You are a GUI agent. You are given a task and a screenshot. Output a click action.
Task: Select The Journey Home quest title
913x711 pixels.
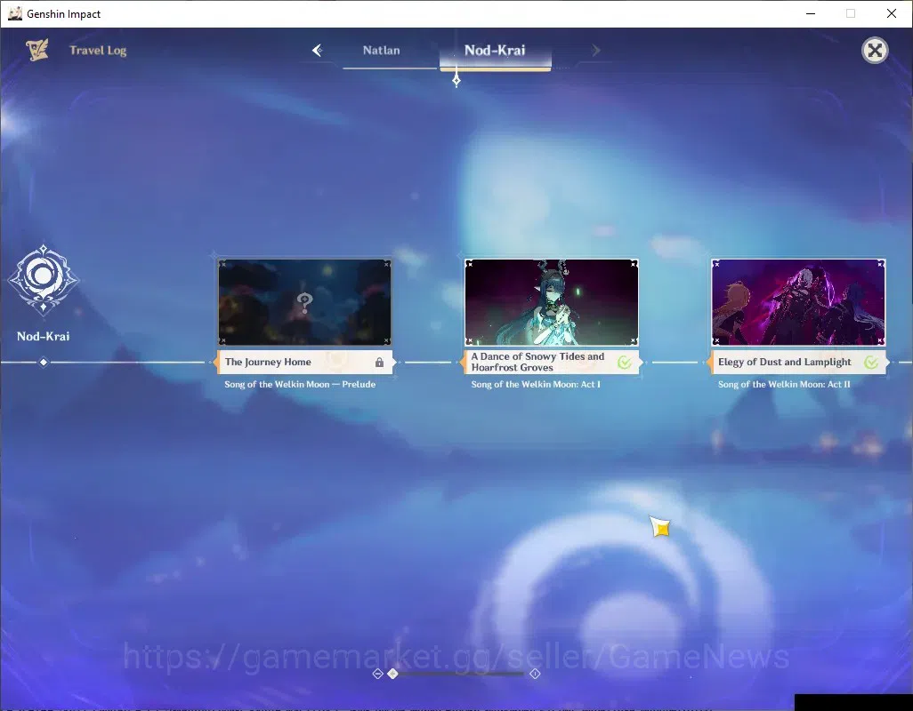(x=268, y=362)
